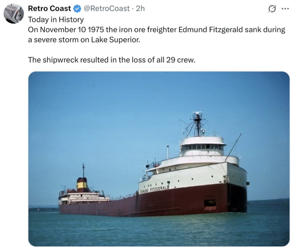Click the 'a severe storm on Lake Superior' line
The image size is (293, 251).
(83, 40)
